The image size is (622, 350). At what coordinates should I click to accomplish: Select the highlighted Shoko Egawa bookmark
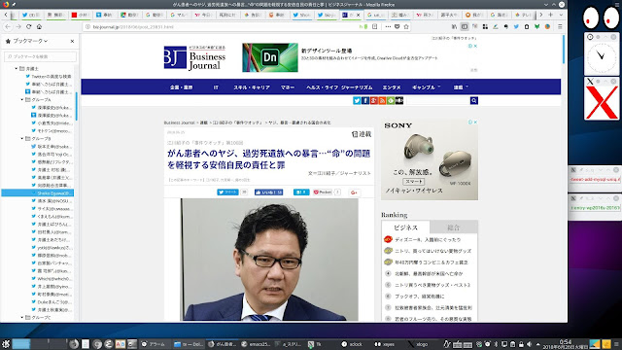[x=37, y=192]
